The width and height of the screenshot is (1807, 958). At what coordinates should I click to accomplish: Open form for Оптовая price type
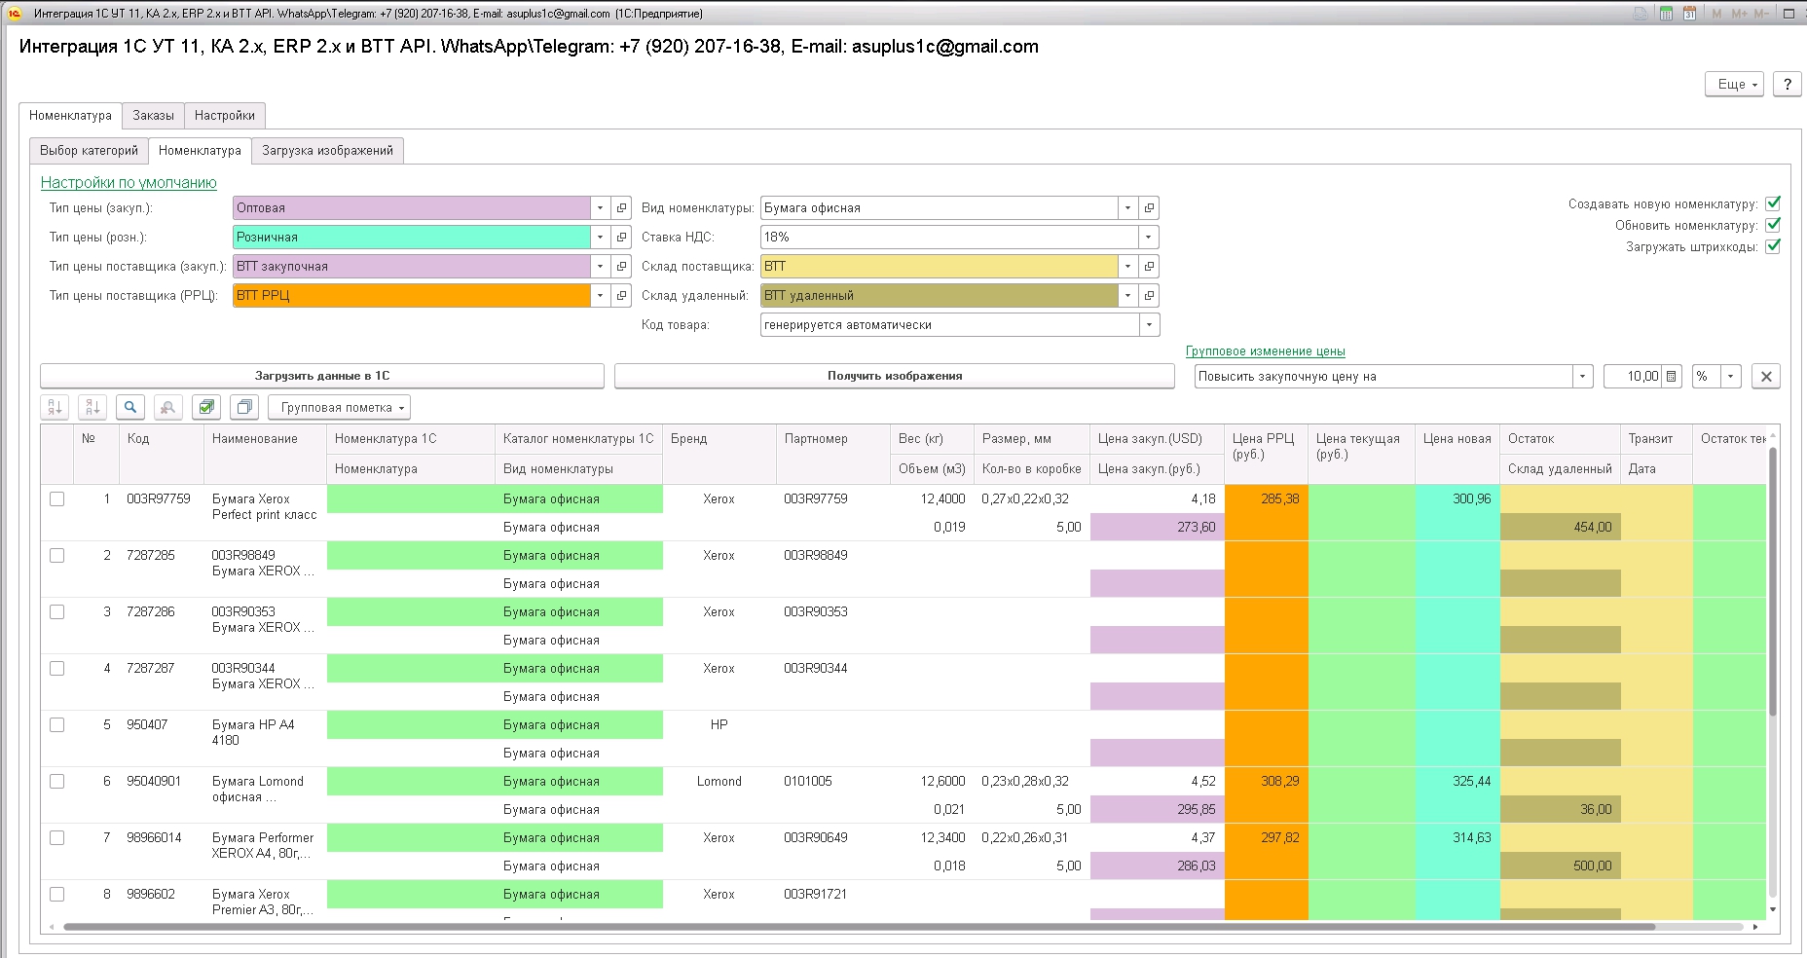click(621, 207)
